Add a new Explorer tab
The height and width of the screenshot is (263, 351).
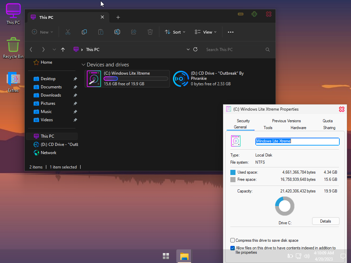coord(118,17)
